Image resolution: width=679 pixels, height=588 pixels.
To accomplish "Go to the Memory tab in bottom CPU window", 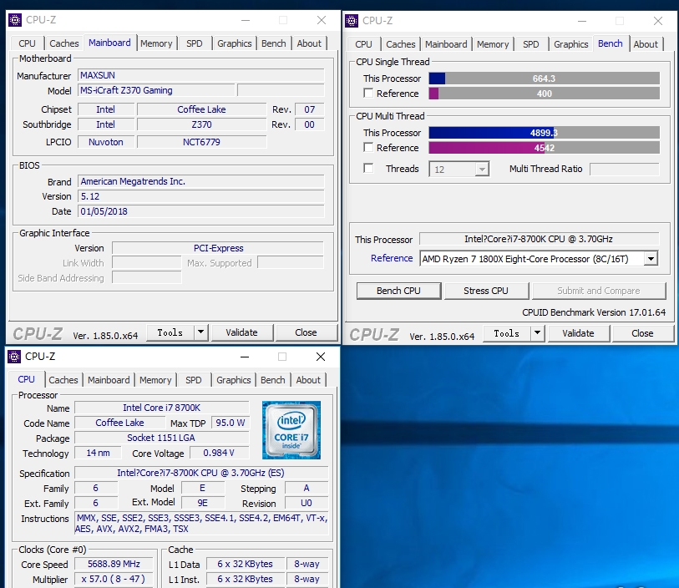I will pyautogui.click(x=155, y=380).
